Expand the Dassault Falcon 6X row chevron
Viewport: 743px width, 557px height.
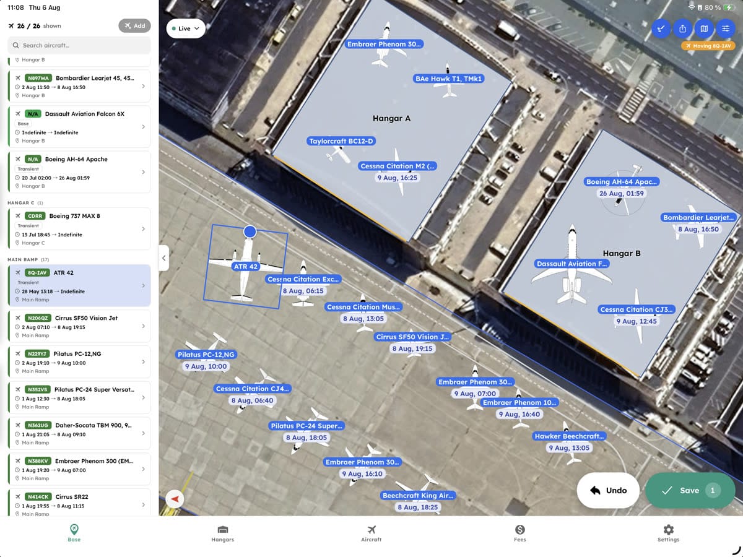click(144, 127)
